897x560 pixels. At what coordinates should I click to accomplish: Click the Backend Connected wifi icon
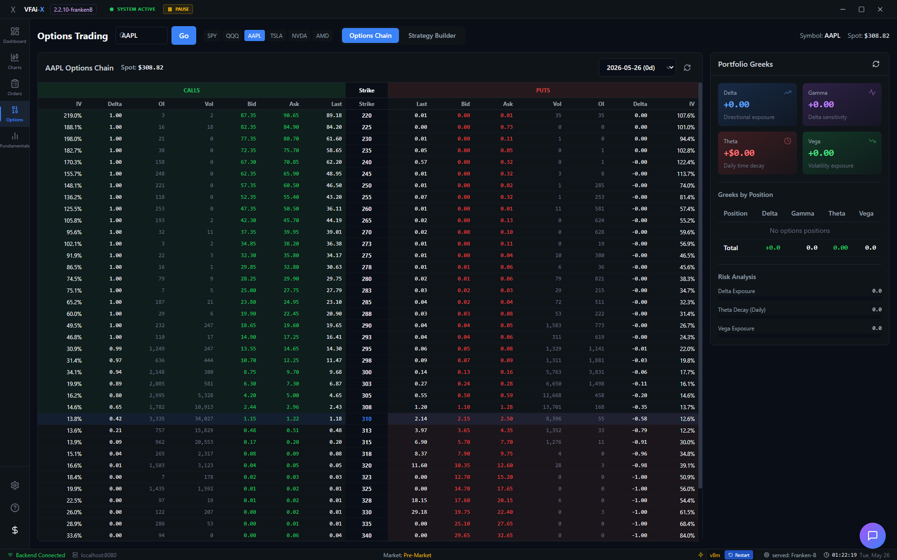[x=10, y=555]
